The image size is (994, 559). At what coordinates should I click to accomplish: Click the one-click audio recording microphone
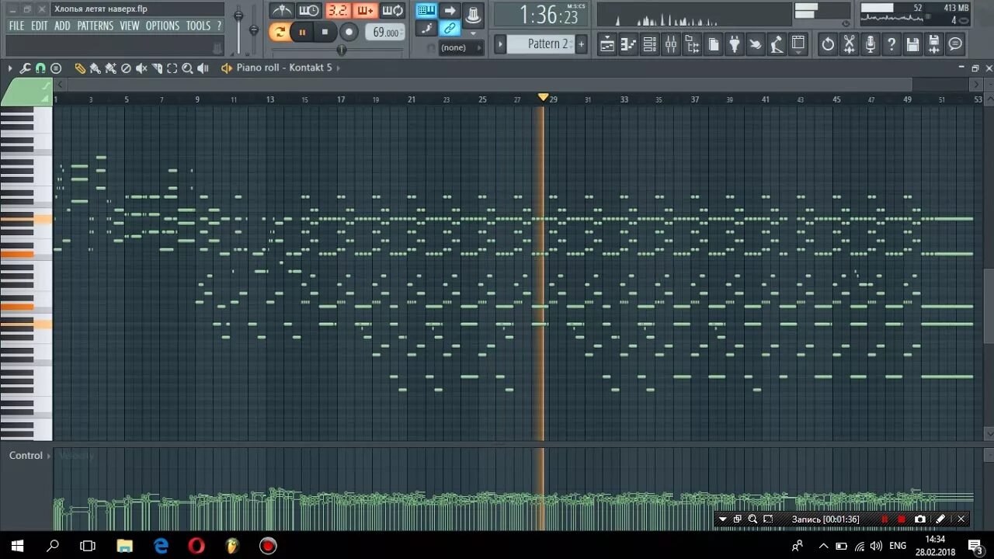point(871,44)
